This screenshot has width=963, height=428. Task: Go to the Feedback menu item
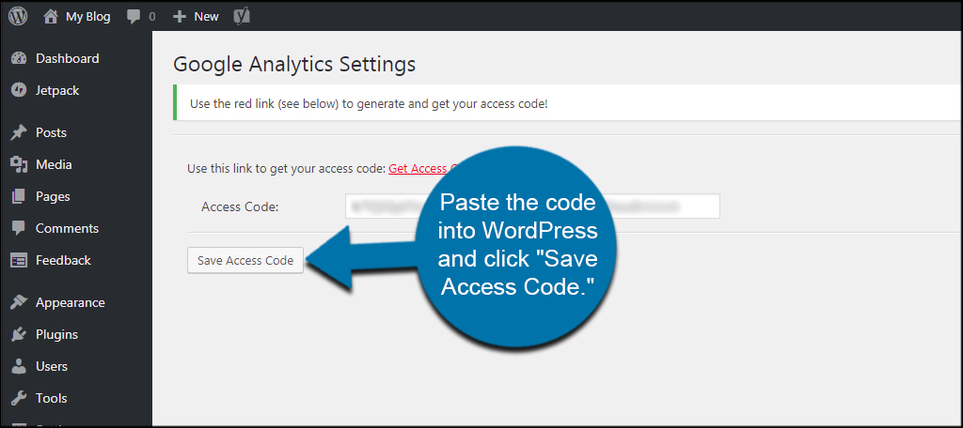pos(63,260)
